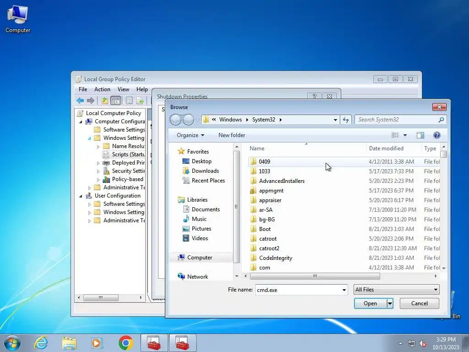Click the Open button in Browse dialog
This screenshot has width=469, height=352.
click(370, 303)
